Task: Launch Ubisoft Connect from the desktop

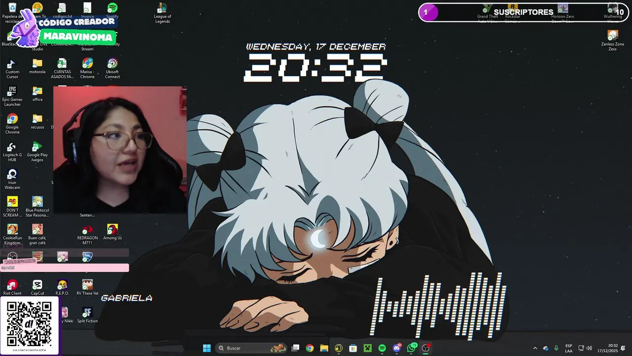Action: tap(112, 69)
